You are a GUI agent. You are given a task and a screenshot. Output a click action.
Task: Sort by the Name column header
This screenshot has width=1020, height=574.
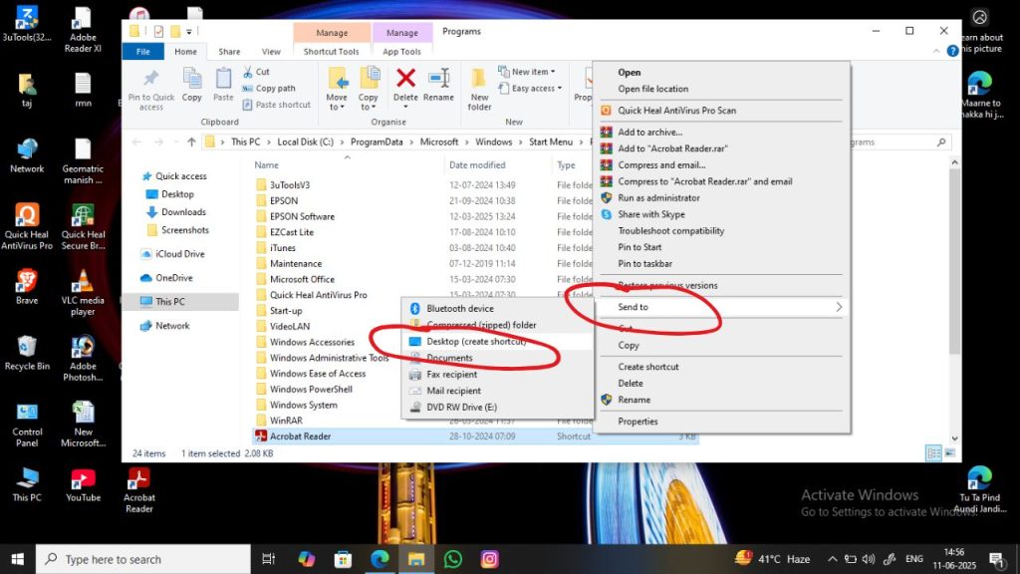coord(266,165)
